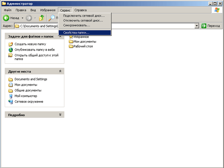Open the Вид menu
Screen dimensions: 224x168
point(33,10)
